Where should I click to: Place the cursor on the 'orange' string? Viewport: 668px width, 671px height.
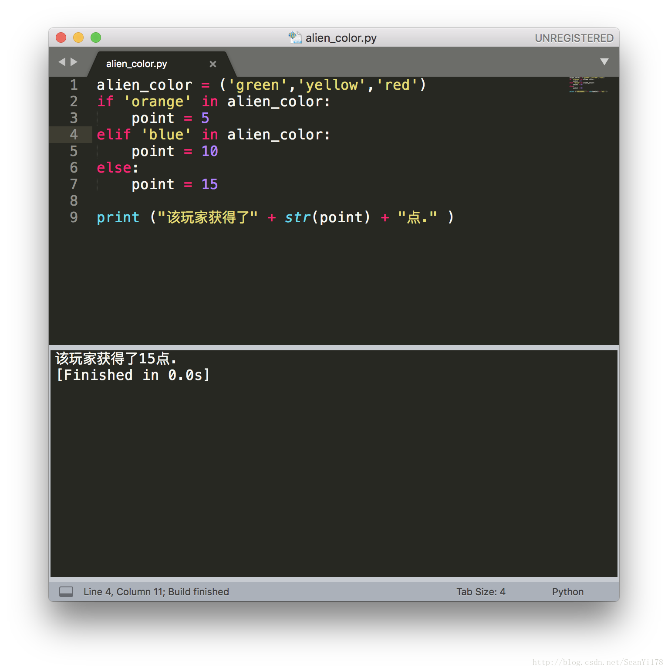157,102
